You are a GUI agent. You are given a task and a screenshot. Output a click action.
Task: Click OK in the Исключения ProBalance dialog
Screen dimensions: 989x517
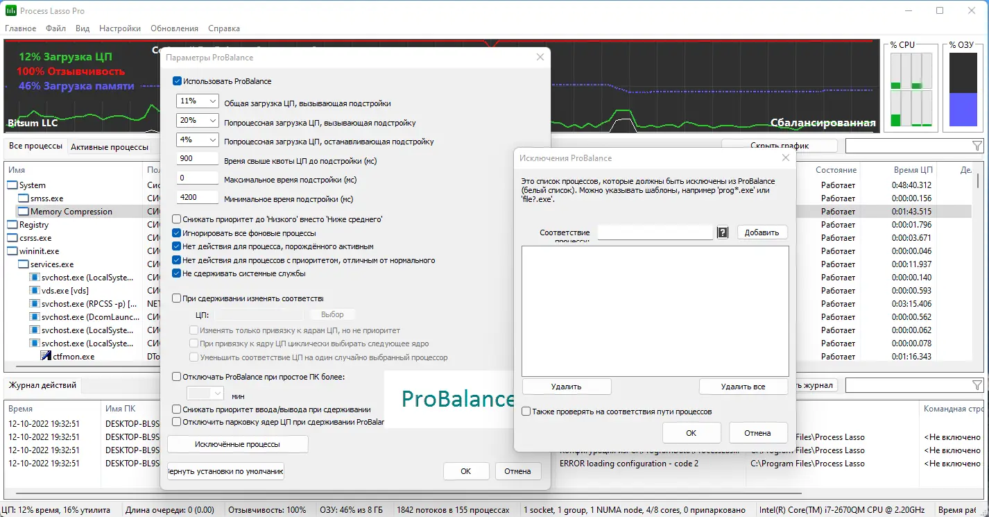pyautogui.click(x=691, y=433)
